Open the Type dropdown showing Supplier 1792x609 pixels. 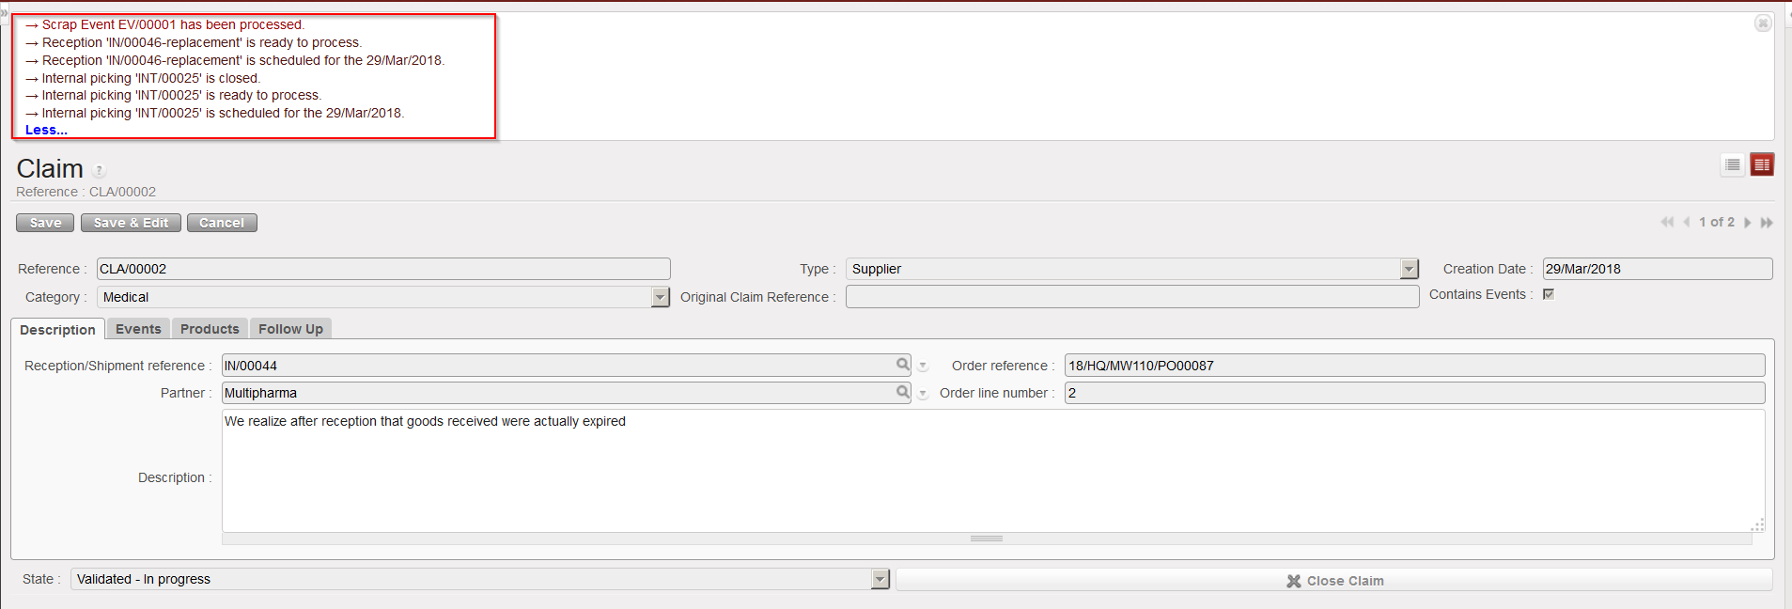pos(1409,270)
